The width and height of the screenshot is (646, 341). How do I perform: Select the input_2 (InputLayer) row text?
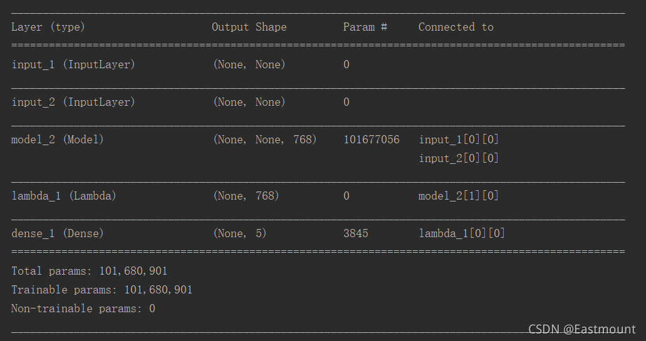[x=73, y=102]
